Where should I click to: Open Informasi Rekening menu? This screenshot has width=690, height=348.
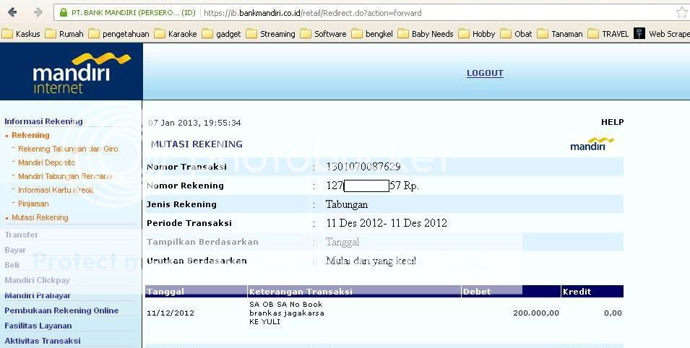[x=43, y=121]
